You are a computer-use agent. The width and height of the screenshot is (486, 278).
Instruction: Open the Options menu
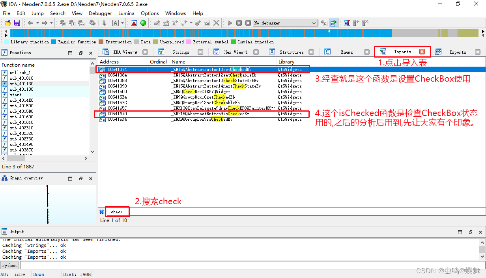(x=150, y=13)
